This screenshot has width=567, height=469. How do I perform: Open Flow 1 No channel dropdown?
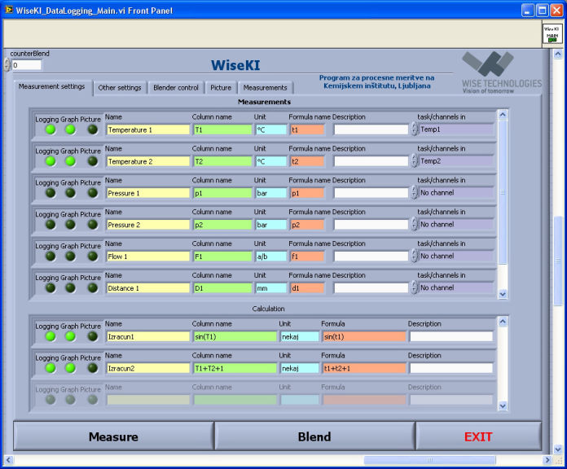[x=456, y=256]
